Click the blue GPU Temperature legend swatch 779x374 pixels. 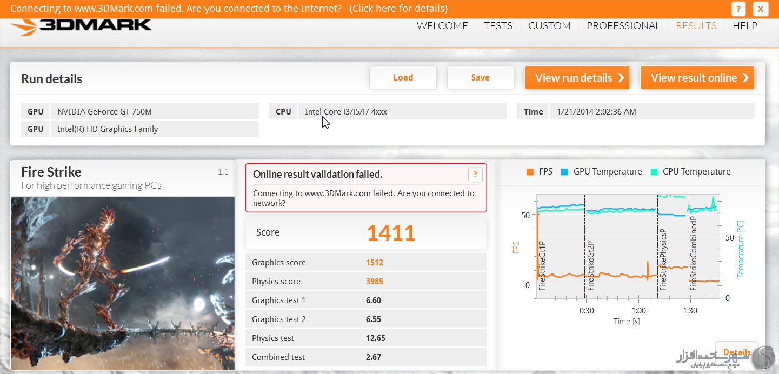click(x=564, y=172)
